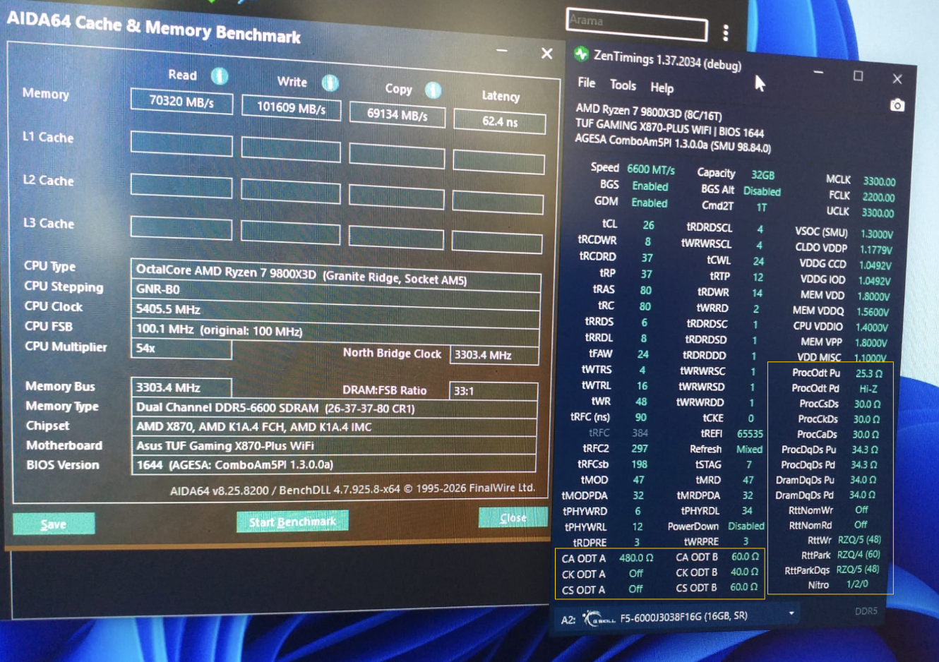Image resolution: width=939 pixels, height=662 pixels.
Task: Close the AIDA64 benchmark window
Action: click(x=546, y=54)
